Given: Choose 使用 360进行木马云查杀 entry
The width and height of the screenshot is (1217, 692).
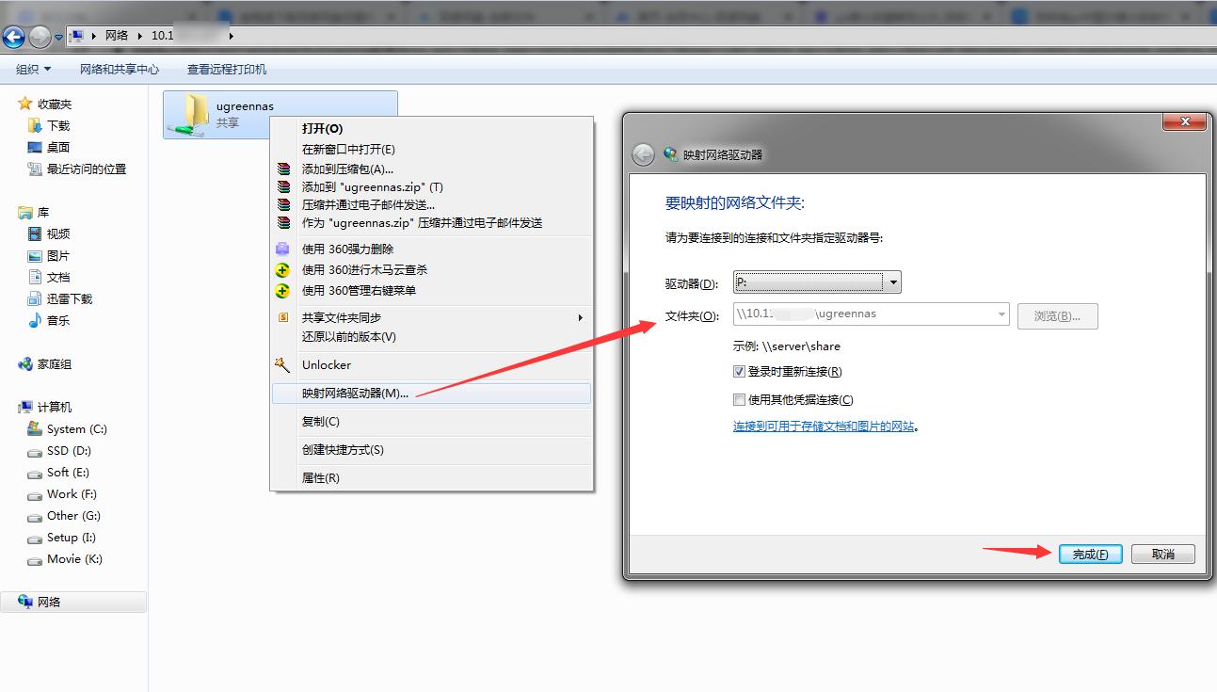Looking at the screenshot, I should pyautogui.click(x=432, y=269).
